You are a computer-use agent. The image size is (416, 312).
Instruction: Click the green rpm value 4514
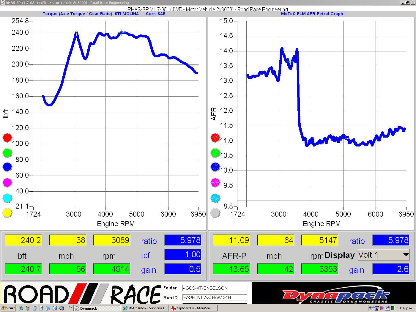tap(112, 269)
